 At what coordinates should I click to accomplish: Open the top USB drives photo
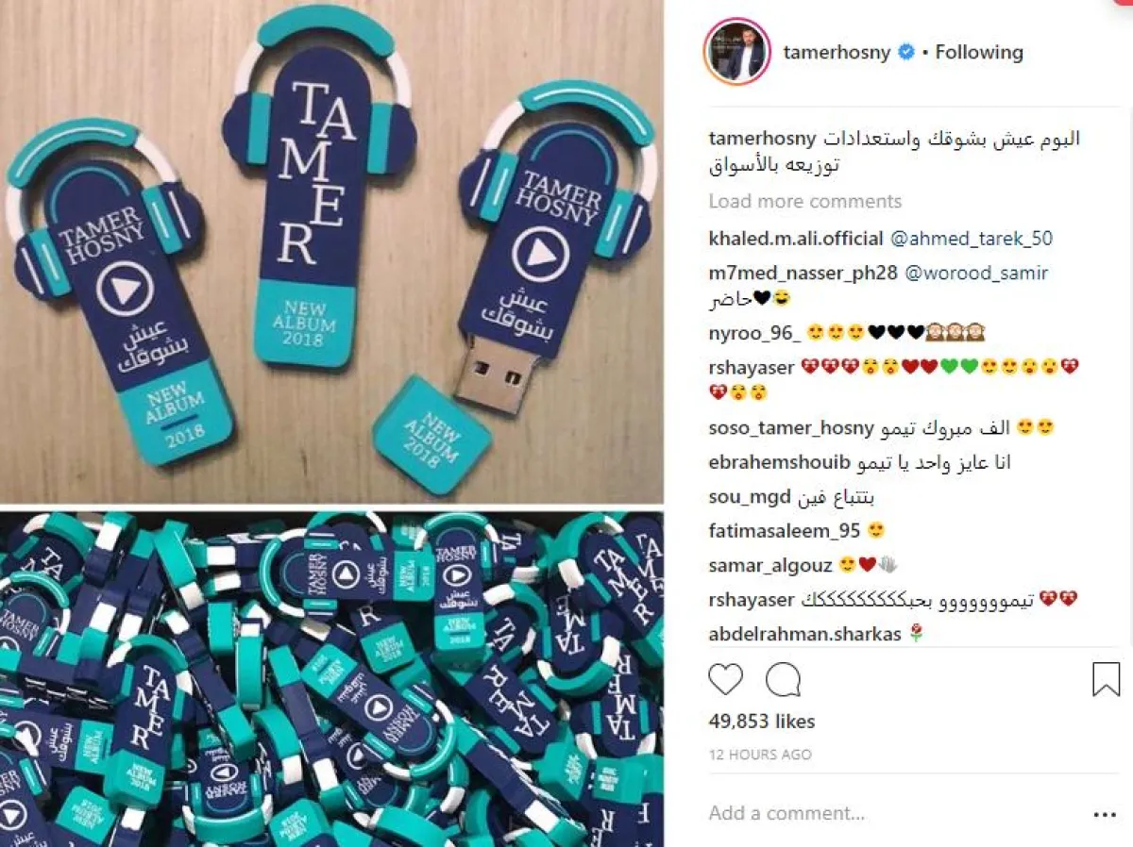click(331, 252)
